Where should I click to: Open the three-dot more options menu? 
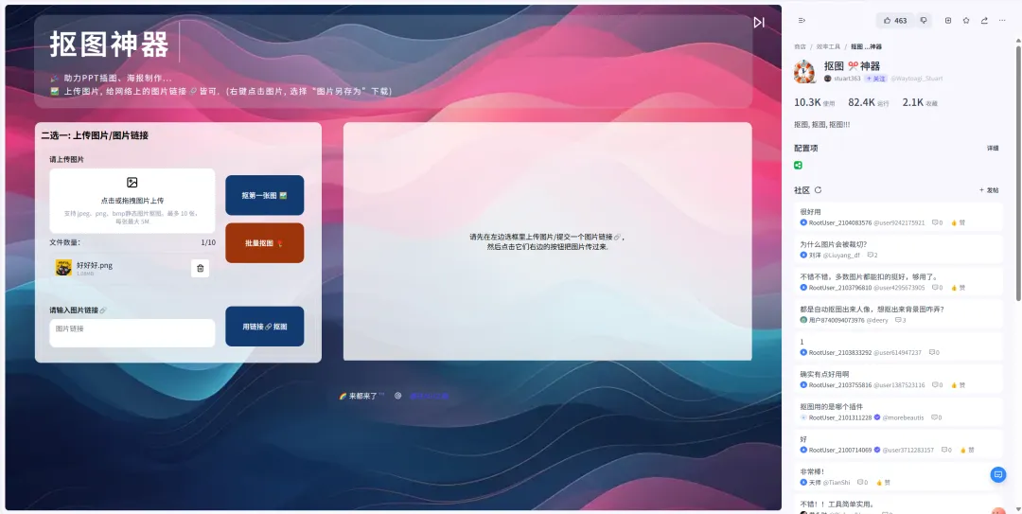pyautogui.click(x=1002, y=20)
